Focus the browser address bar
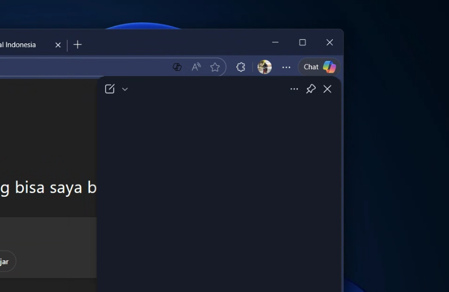Screen dimensions: 449x292 (80, 67)
